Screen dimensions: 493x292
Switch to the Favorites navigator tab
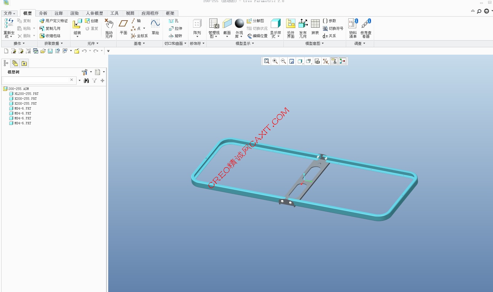24,63
